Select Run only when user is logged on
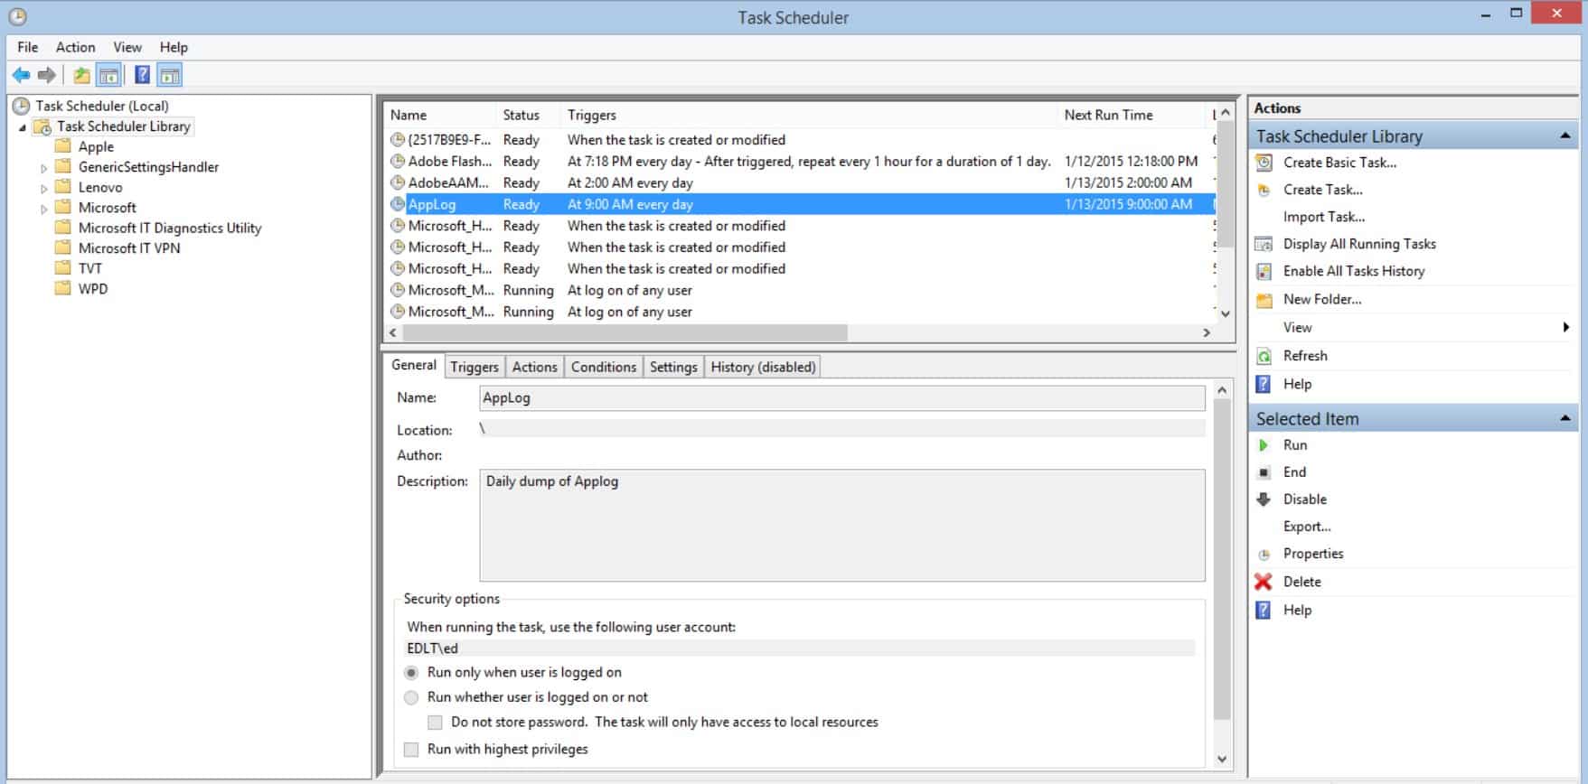 pos(411,673)
